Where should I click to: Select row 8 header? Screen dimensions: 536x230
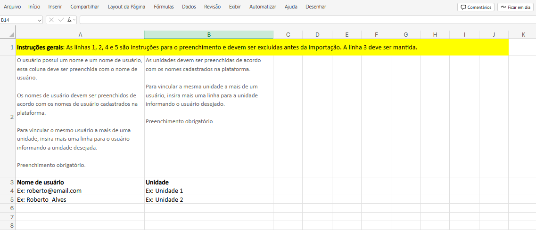point(8,225)
